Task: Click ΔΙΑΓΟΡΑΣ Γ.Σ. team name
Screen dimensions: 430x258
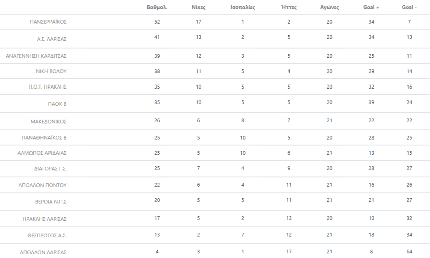Action: (x=50, y=169)
